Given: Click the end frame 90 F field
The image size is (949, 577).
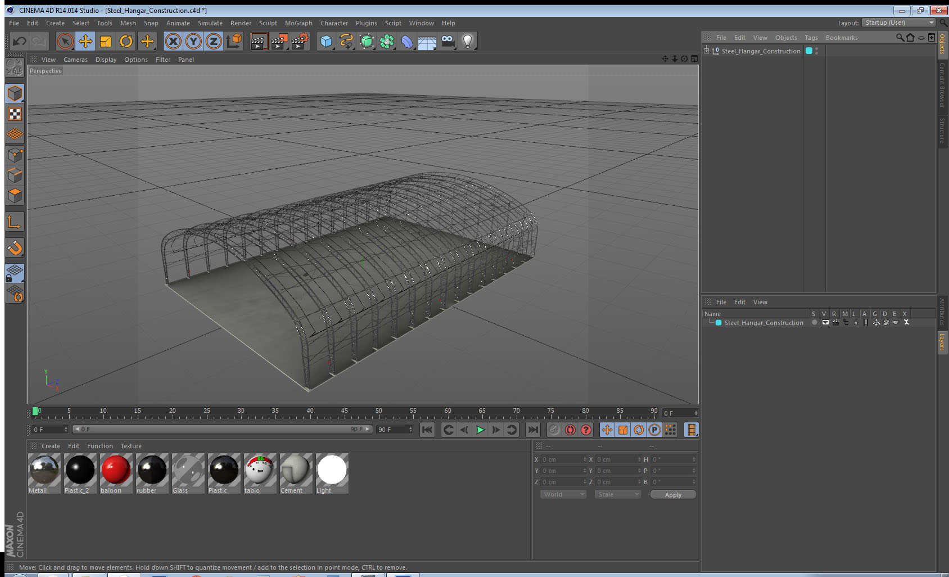Looking at the screenshot, I should pos(395,429).
